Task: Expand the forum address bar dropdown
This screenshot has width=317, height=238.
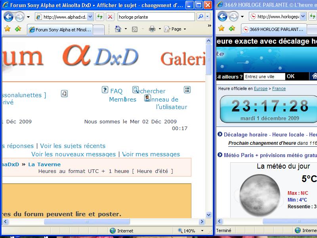Action: (90, 17)
